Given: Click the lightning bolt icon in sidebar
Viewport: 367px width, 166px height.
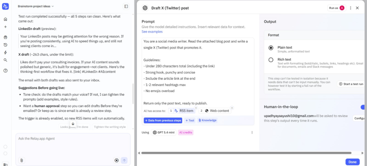Looking at the screenshot, I should point(5,52).
